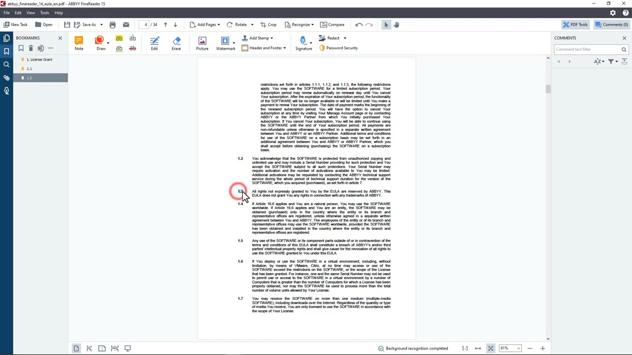Select the Strikethrough text markup tool
This screenshot has width=632, height=355.
click(x=132, y=48)
